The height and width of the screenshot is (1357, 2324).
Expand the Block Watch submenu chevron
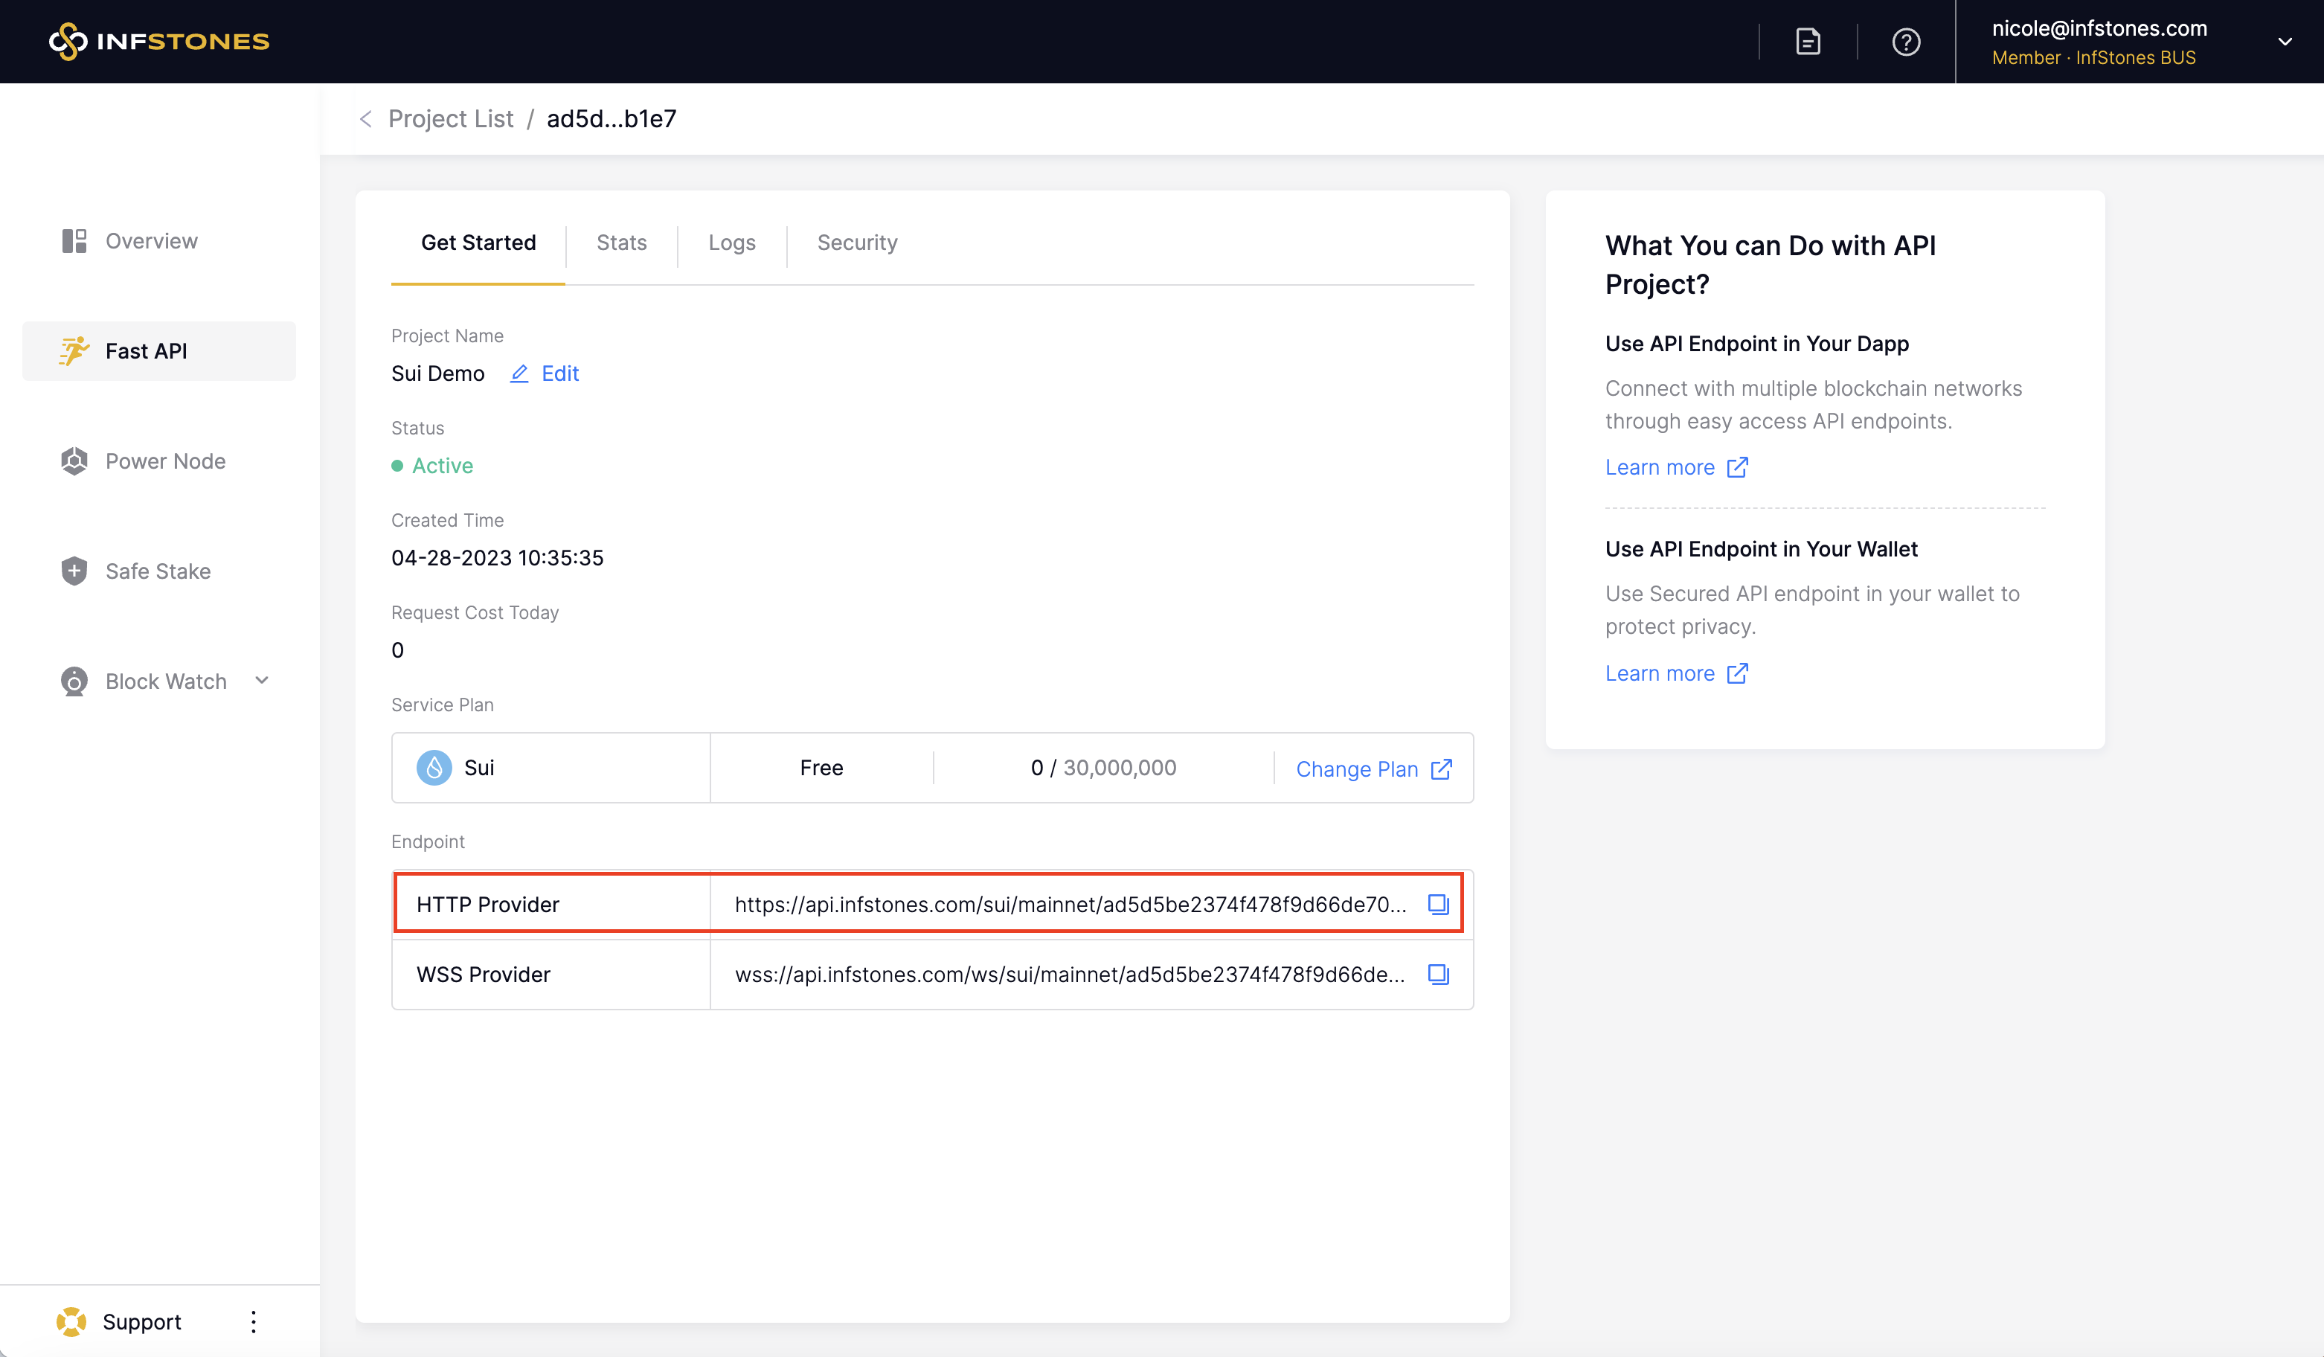pyautogui.click(x=262, y=681)
